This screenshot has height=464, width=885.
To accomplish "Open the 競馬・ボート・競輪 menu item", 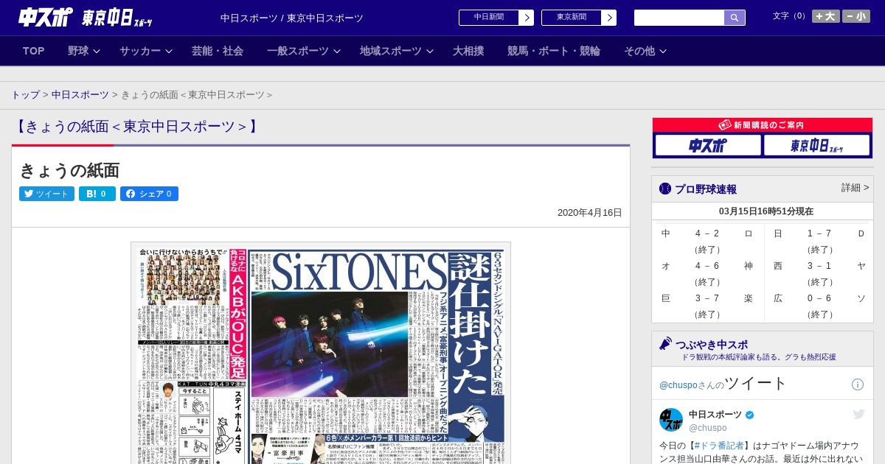I will click(554, 51).
